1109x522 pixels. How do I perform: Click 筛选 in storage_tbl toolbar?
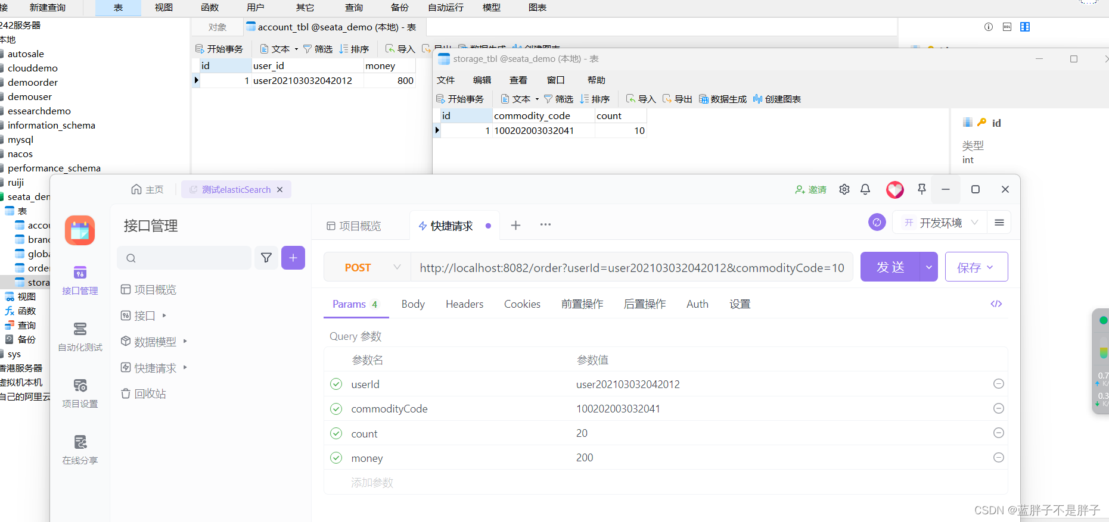pos(558,99)
